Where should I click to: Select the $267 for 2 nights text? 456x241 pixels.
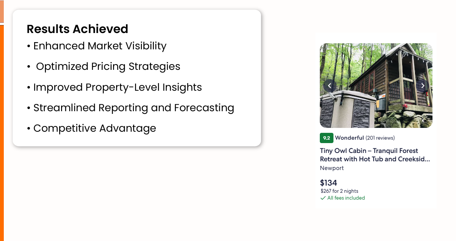[x=339, y=191]
